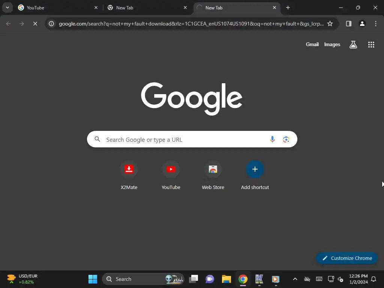384x288 pixels.
Task: Open Gmail link
Action: click(312, 44)
